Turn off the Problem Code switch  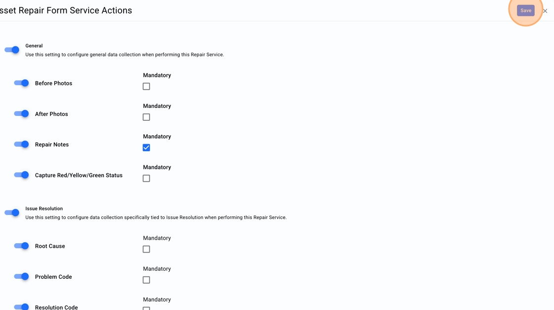[x=21, y=277]
